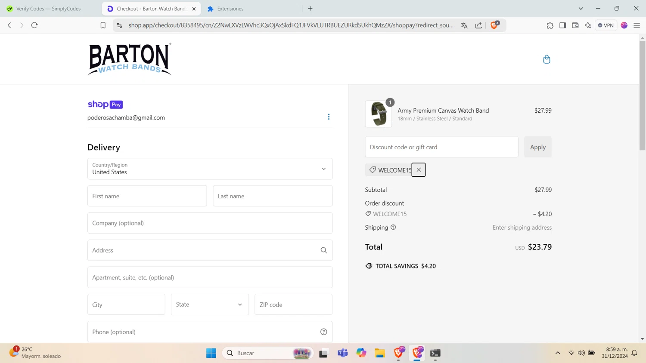
Task: Go back to previous page
Action: coord(9,25)
